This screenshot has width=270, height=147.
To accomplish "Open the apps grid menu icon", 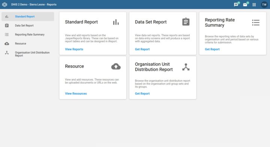I will pyautogui.click(x=254, y=4).
